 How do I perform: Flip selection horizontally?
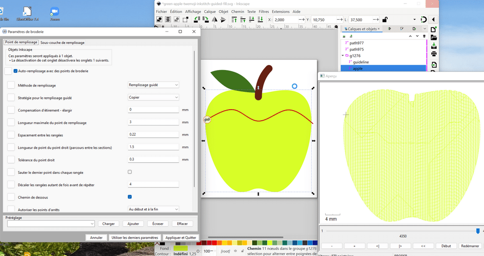pyautogui.click(x=214, y=19)
